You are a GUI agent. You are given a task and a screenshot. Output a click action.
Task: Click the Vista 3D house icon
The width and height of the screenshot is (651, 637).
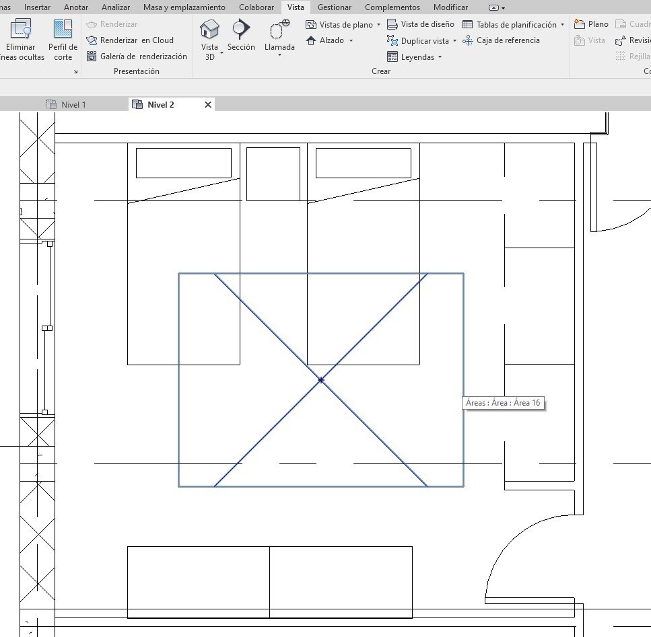tap(210, 29)
